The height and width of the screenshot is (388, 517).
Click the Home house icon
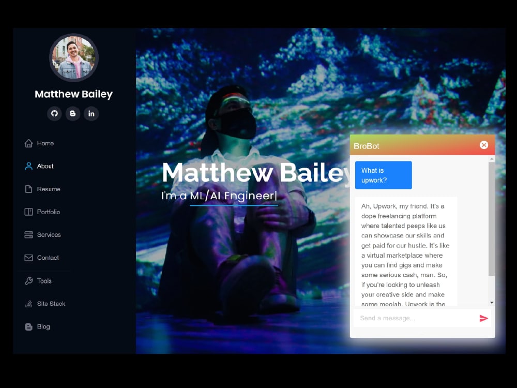click(x=28, y=143)
